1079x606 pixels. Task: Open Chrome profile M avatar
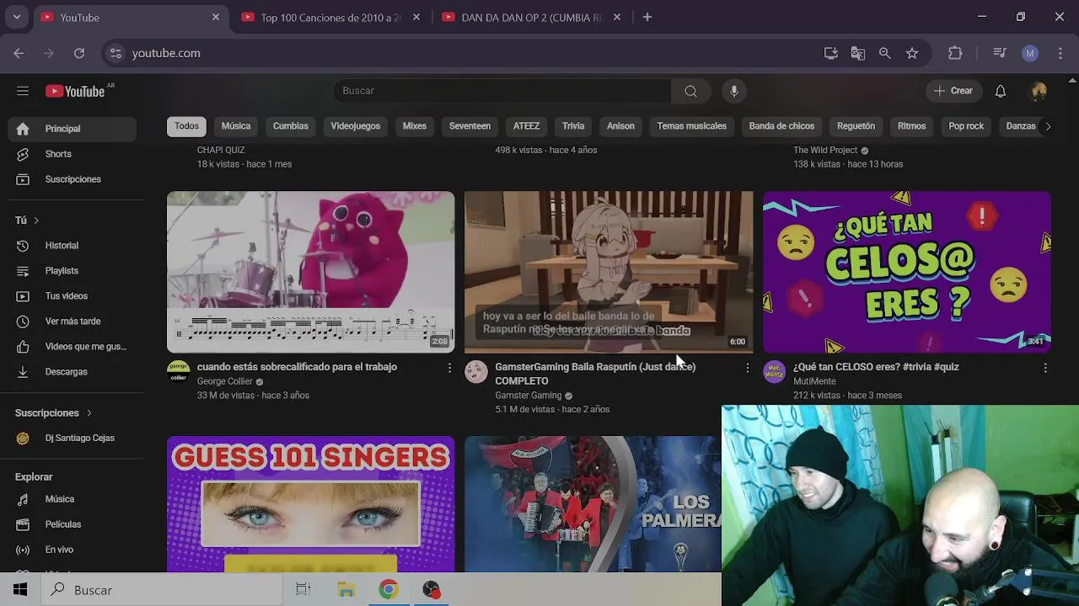pos(1029,53)
